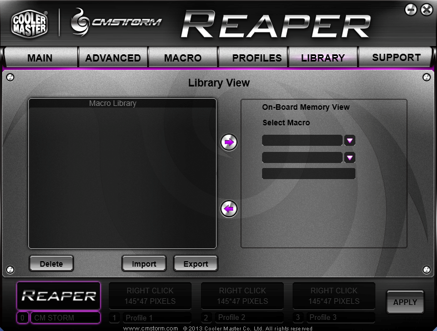Click the Import button
This screenshot has height=331, width=437.
click(144, 263)
